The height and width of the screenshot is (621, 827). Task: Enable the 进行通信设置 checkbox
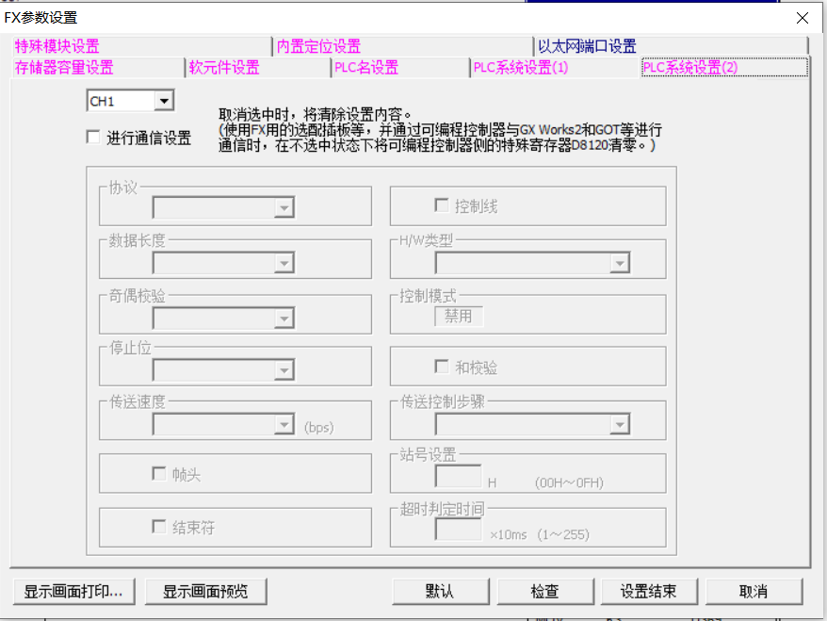pyautogui.click(x=93, y=138)
